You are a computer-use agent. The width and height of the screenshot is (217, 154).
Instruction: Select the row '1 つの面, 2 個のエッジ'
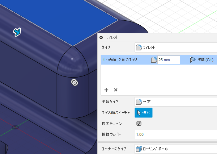pos(159,60)
